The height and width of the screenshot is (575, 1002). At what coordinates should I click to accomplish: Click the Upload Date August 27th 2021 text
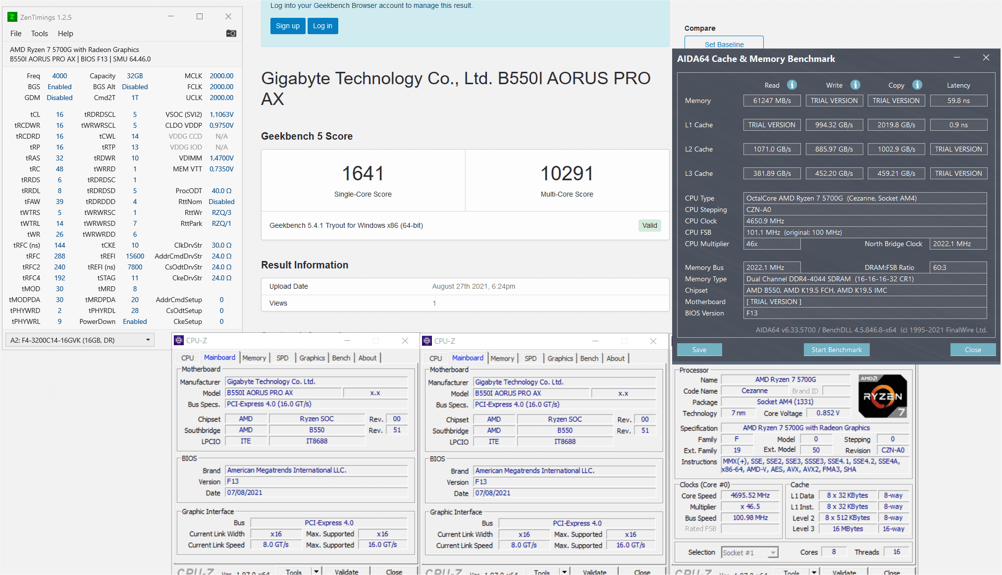474,286
